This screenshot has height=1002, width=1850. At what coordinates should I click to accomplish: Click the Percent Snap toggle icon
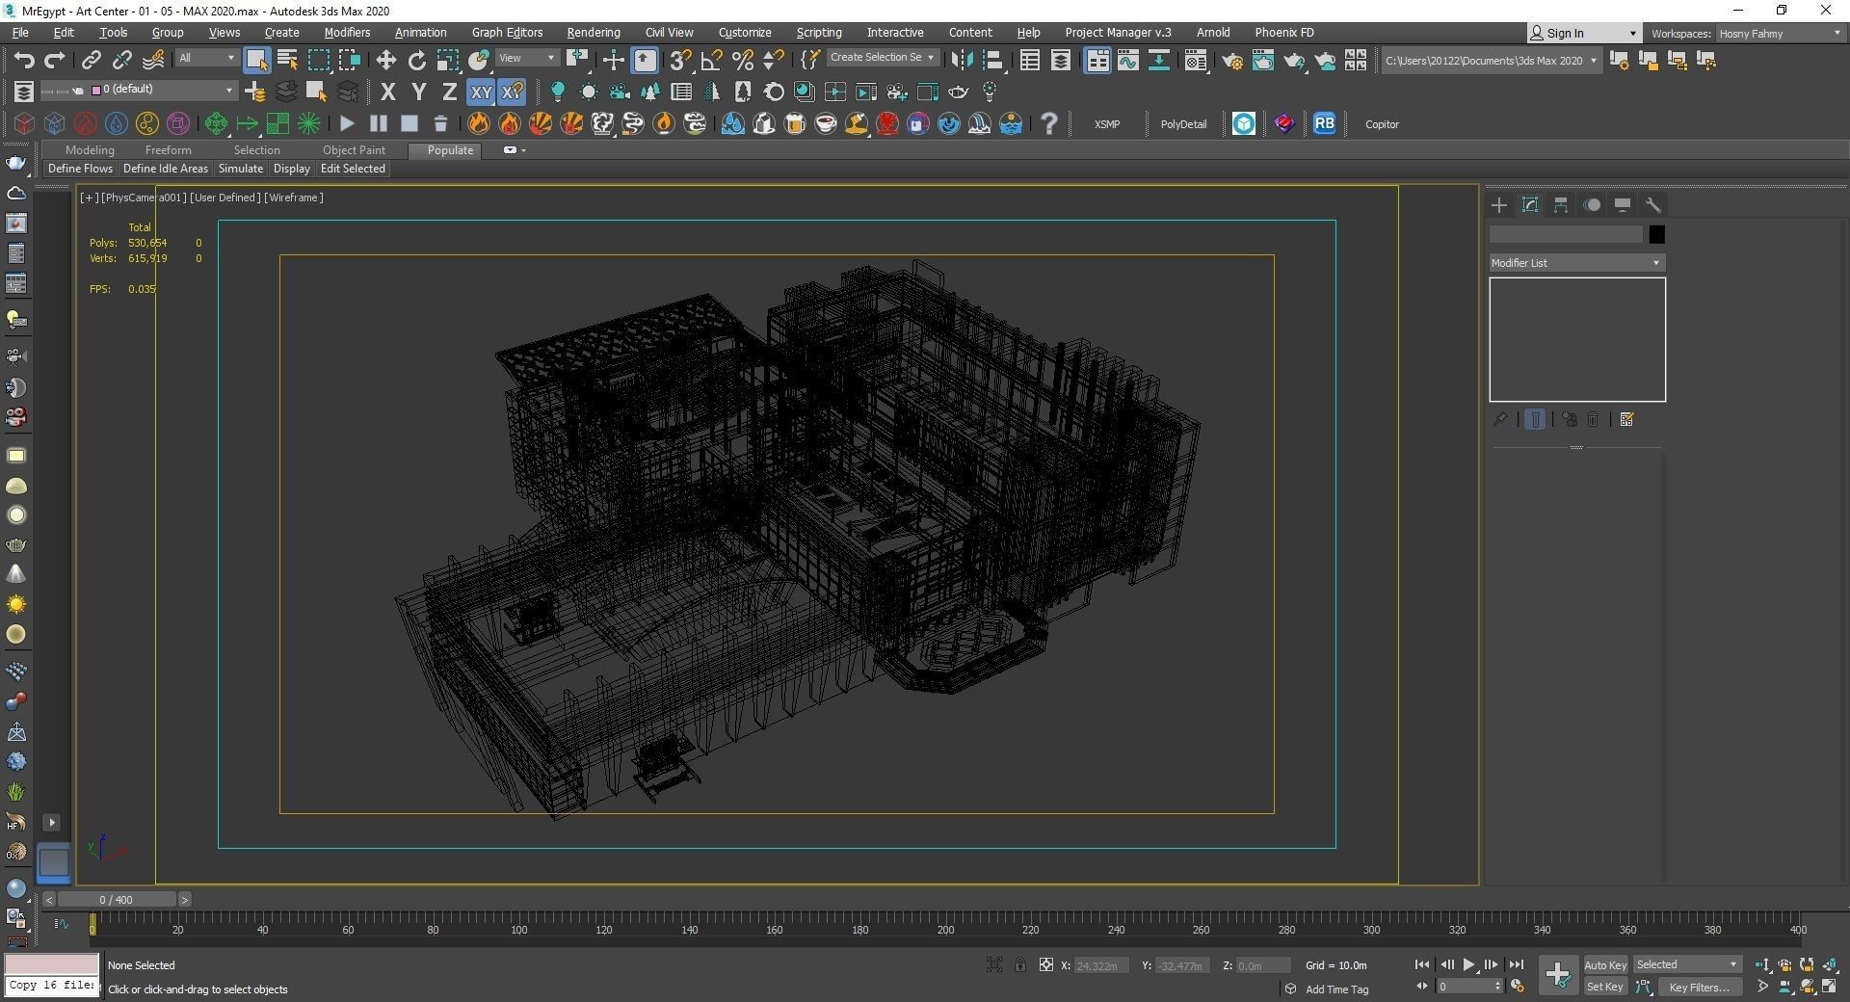tap(742, 60)
